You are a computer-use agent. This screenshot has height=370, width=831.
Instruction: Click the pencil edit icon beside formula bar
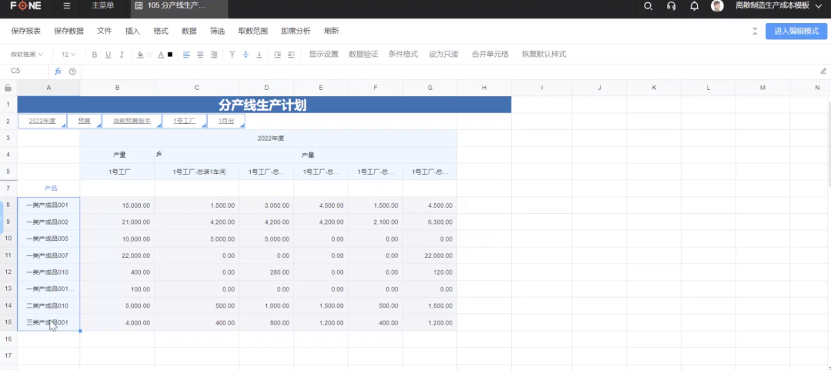coord(823,71)
